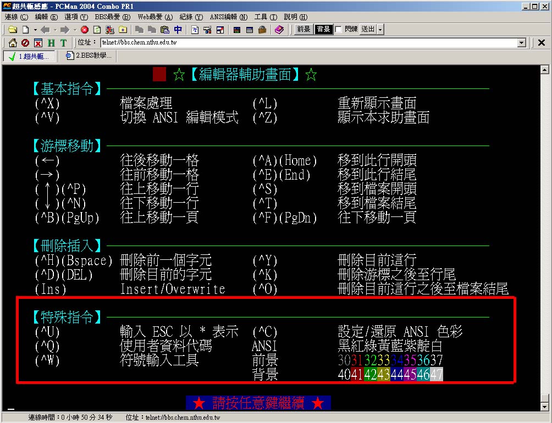552x423 pixels.
Task: Click in the telnet address input field
Action: 308,43
